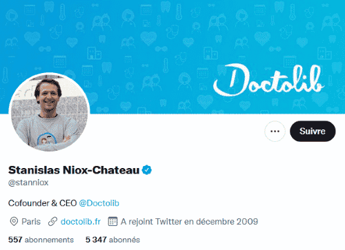Screen dimensions: 345x250
Task: Click the blue logo on the grey sweatshirt
Action: [47, 139]
